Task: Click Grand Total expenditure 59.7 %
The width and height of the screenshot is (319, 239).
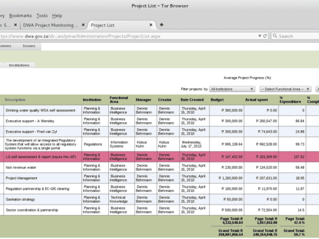Action: [294, 233]
